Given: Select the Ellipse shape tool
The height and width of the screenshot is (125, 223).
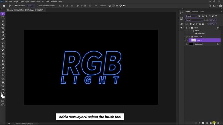Looking at the screenshot, I should (x=3, y=79).
